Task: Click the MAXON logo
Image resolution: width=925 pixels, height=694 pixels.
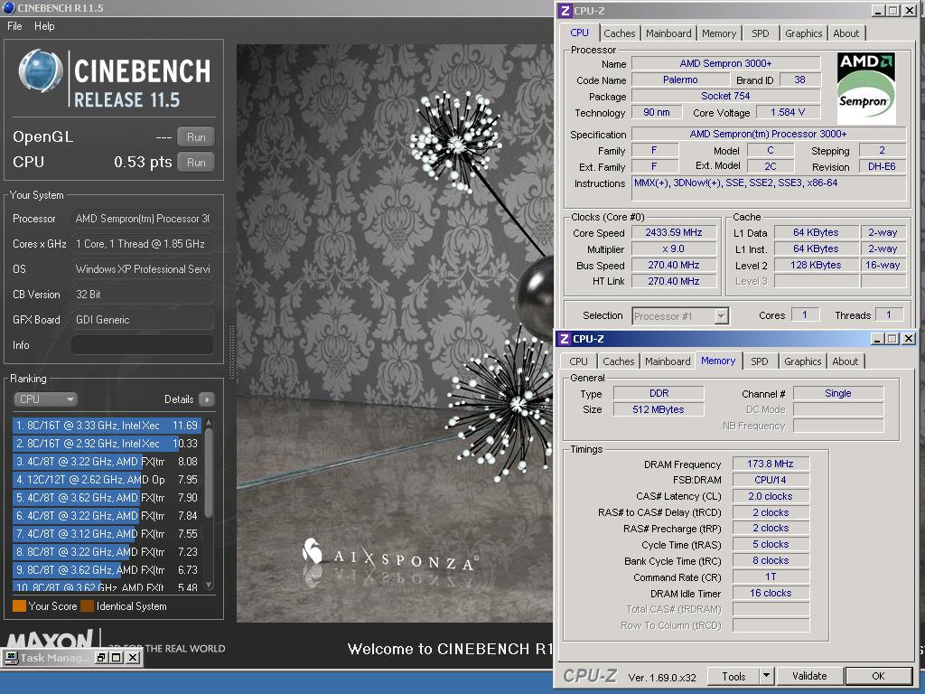Action: (51, 639)
